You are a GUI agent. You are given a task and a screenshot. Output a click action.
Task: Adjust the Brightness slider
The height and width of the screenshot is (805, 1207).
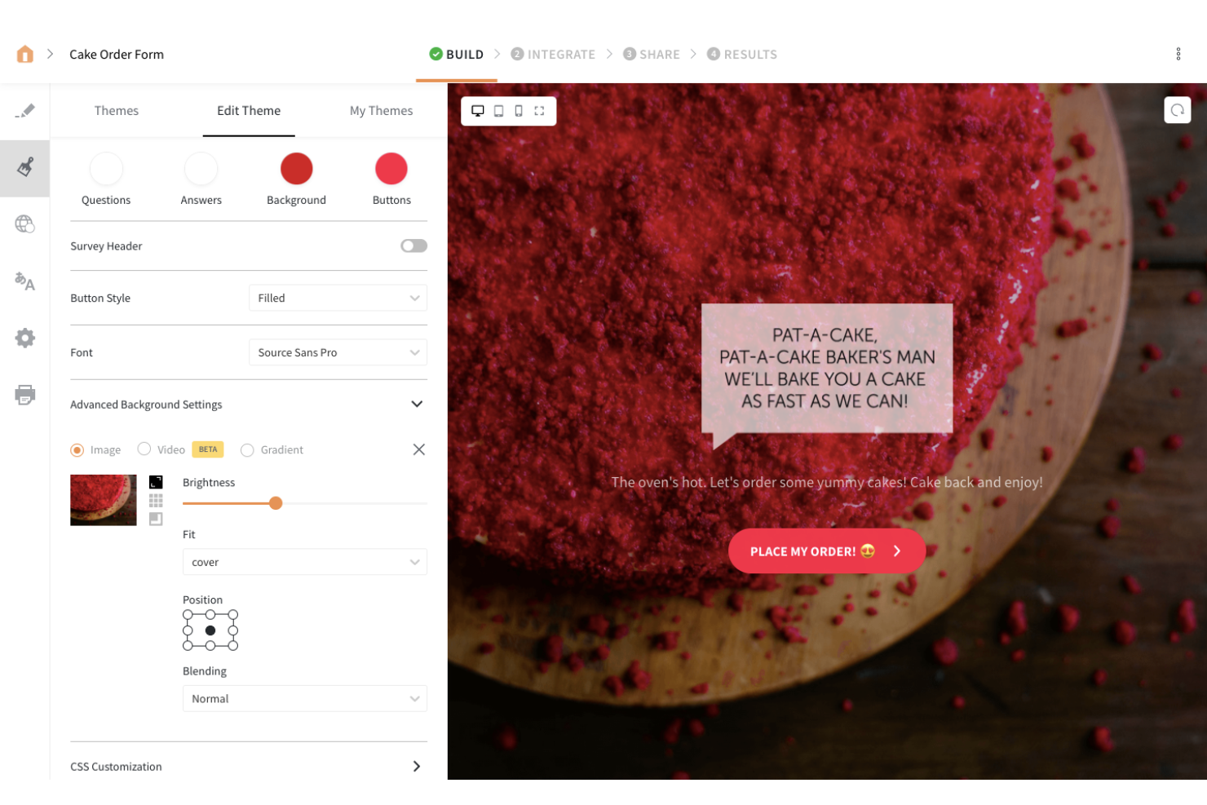click(276, 503)
